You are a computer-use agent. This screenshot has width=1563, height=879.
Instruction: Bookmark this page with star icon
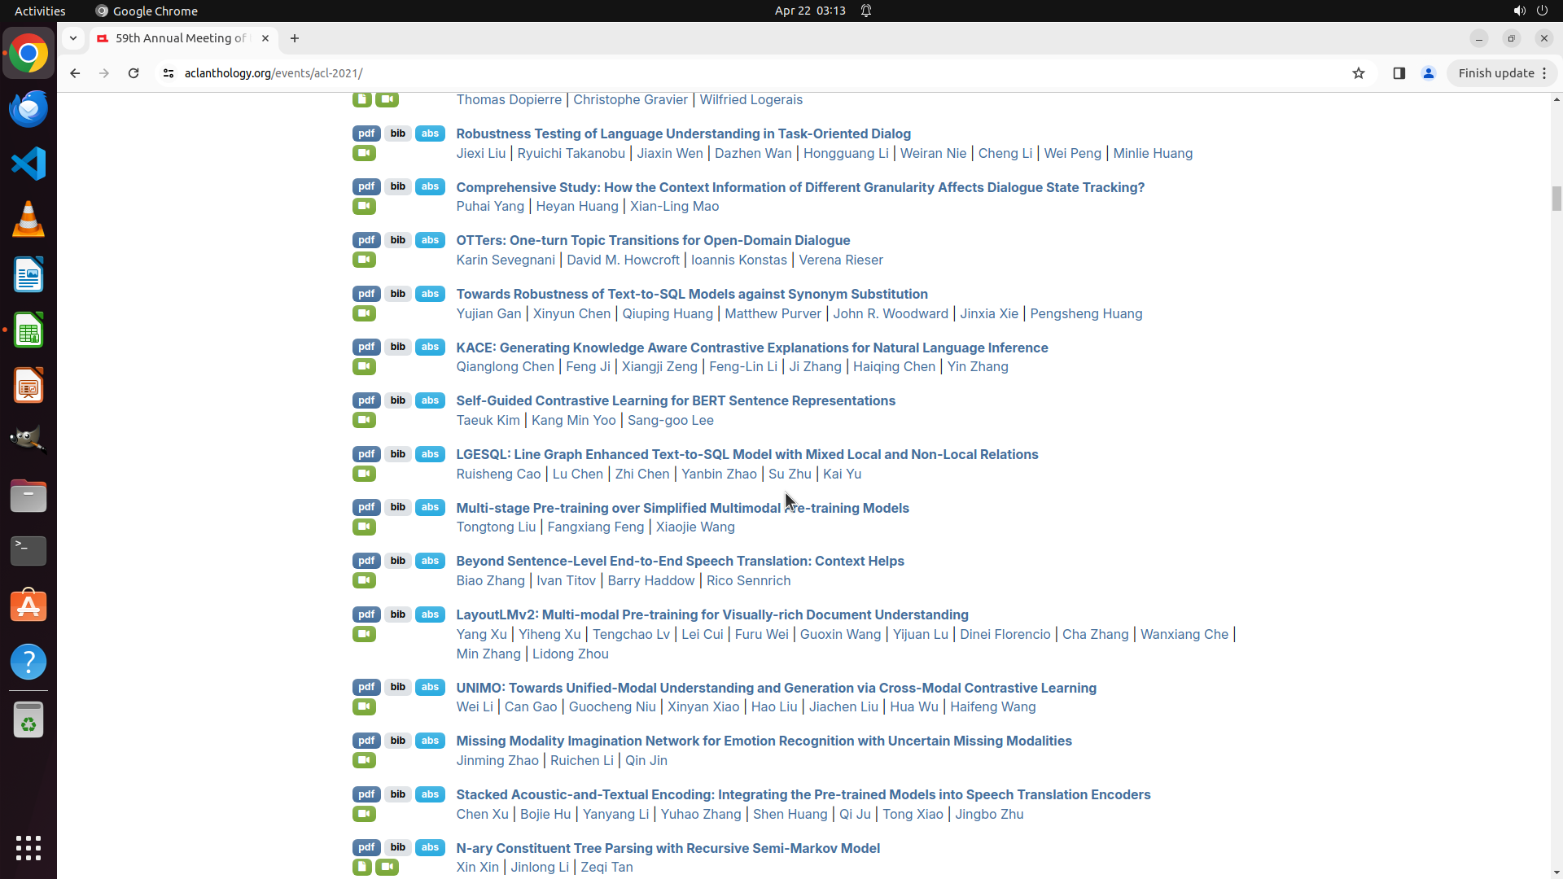(x=1358, y=73)
